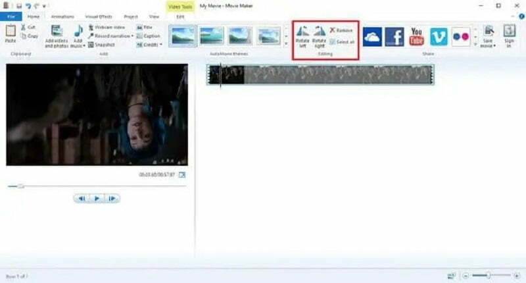This screenshot has width=526, height=283.
Task: Open quick access toolbar customize dropdown
Action: click(44, 6)
